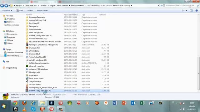200x112 pixels.
Task: Click the search magnifier icon
Action: coord(198,6)
